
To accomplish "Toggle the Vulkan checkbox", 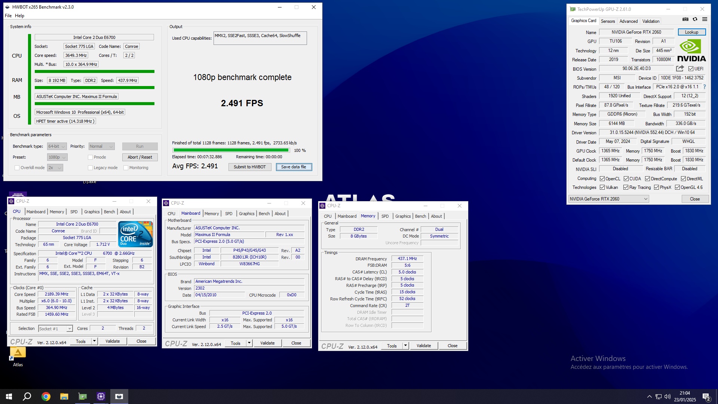I will point(602,187).
